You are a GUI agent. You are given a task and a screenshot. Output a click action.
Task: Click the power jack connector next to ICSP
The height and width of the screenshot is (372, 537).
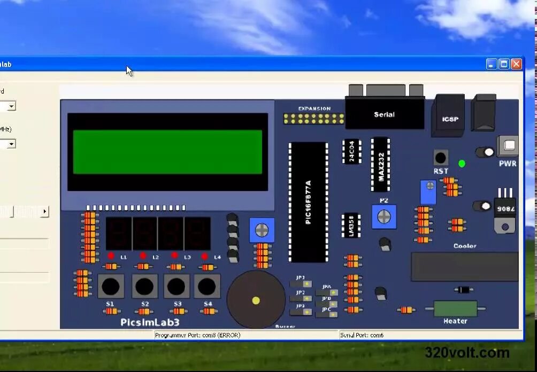click(x=483, y=113)
